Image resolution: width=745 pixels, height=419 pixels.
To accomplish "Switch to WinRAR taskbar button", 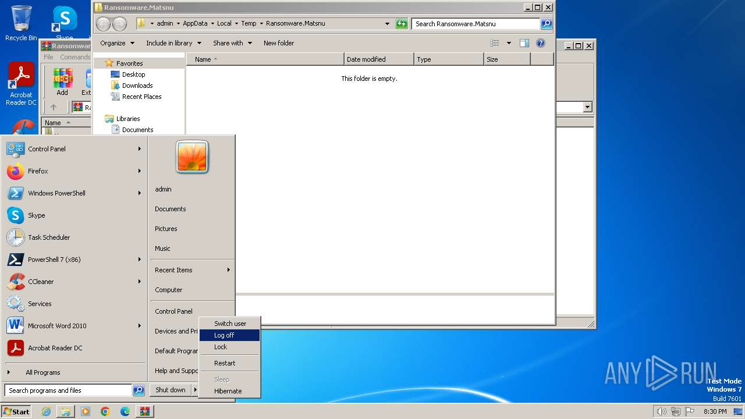I will 145,411.
